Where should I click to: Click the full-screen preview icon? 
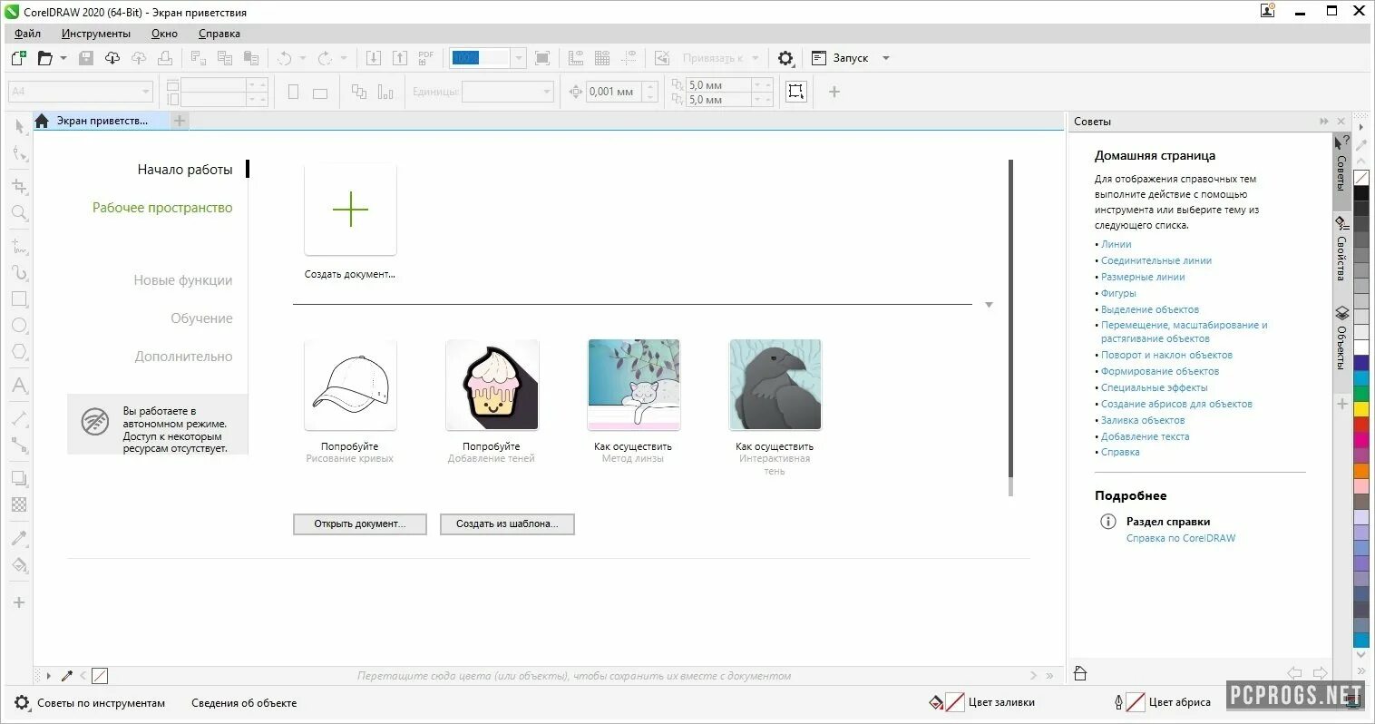(542, 58)
